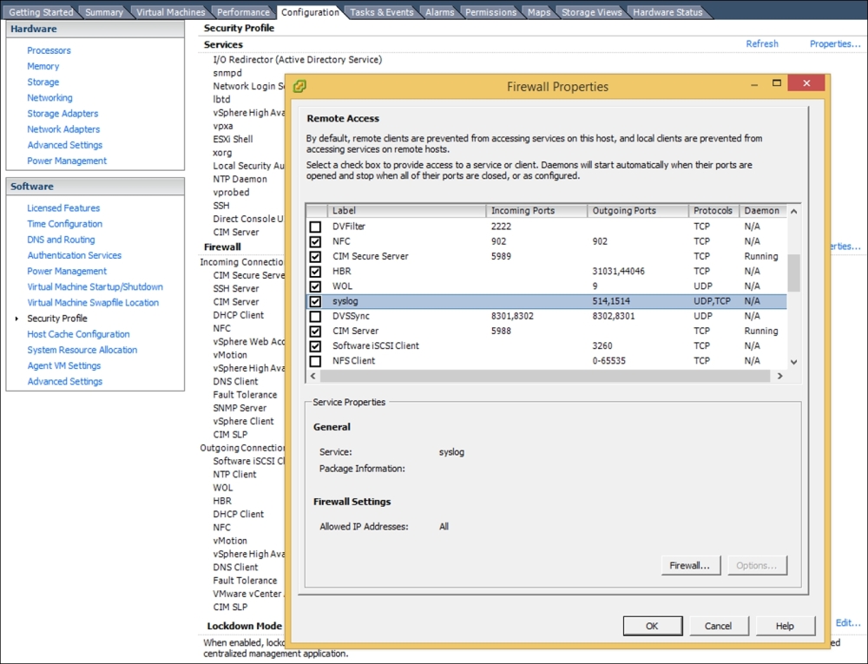
Task: Open Agent VM Settings link
Action: [63, 365]
